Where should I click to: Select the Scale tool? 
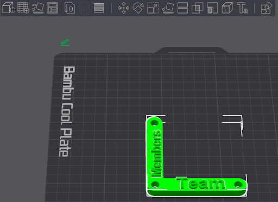(153, 8)
